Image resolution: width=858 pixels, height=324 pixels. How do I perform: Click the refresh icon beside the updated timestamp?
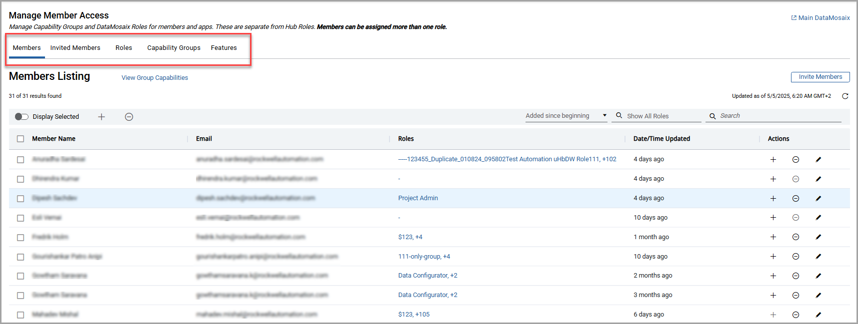click(x=845, y=96)
